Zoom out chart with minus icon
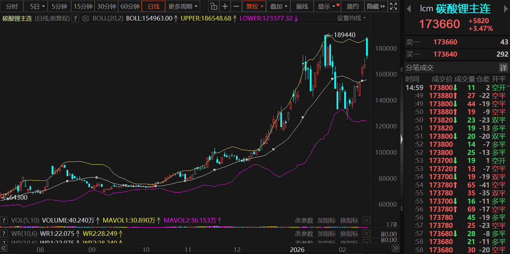 point(236,6)
